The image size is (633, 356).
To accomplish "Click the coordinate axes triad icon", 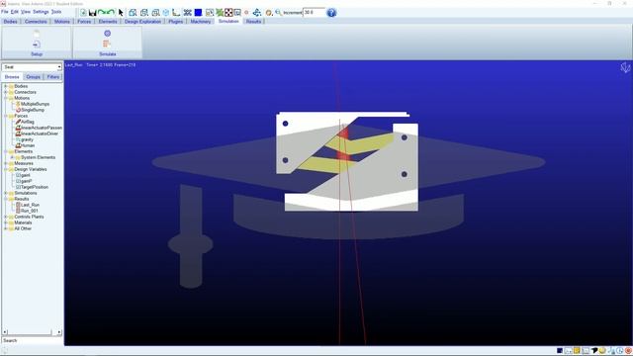I will tap(176, 13).
